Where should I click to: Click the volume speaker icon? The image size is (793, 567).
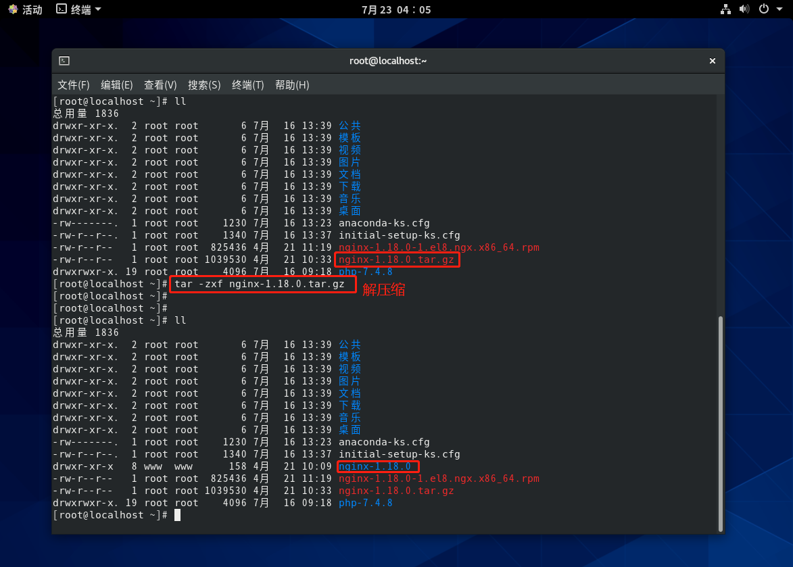coord(744,9)
